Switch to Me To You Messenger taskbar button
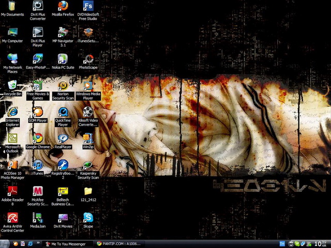The width and height of the screenshot is (331, 248). coord(68,244)
